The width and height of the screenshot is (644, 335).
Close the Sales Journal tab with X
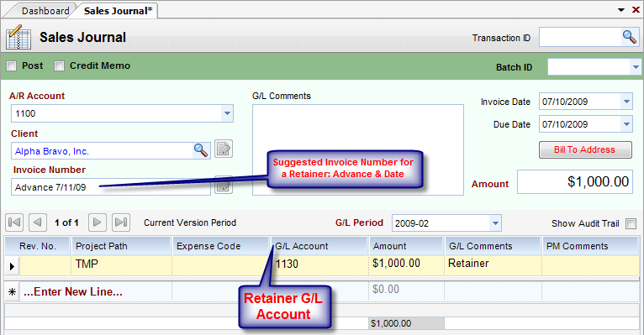click(636, 10)
